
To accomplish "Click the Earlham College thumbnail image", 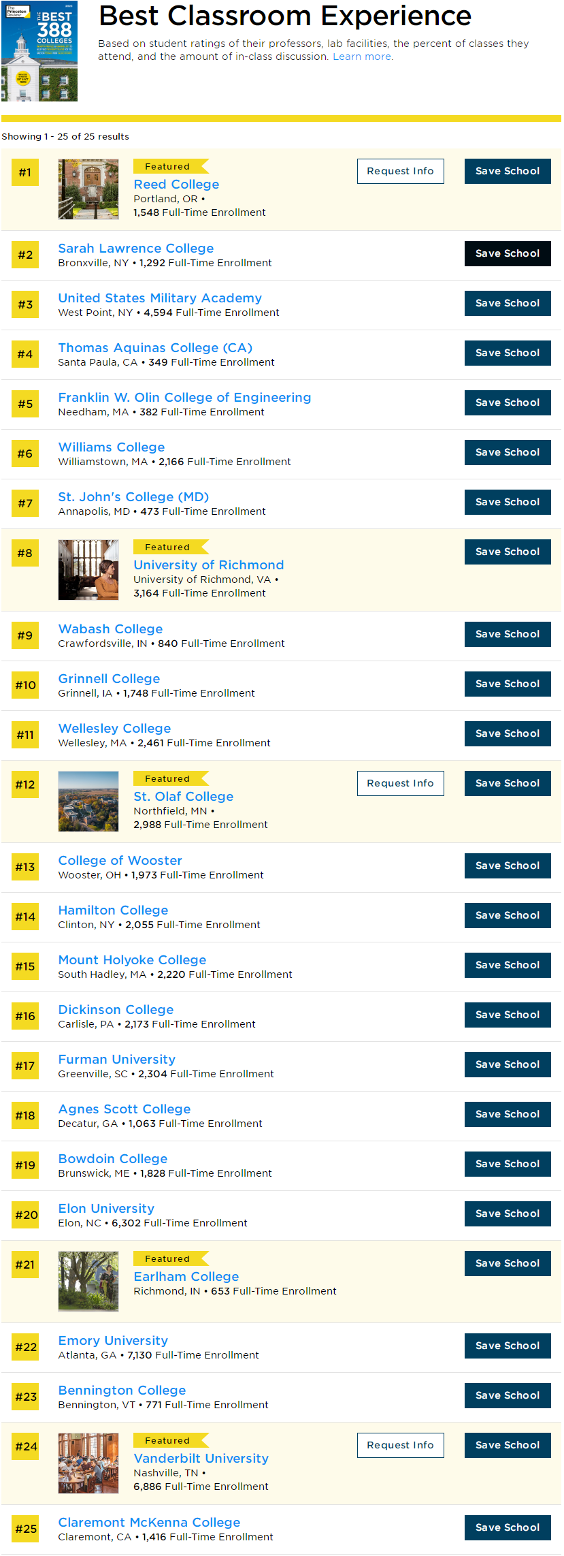I will coord(88,1282).
